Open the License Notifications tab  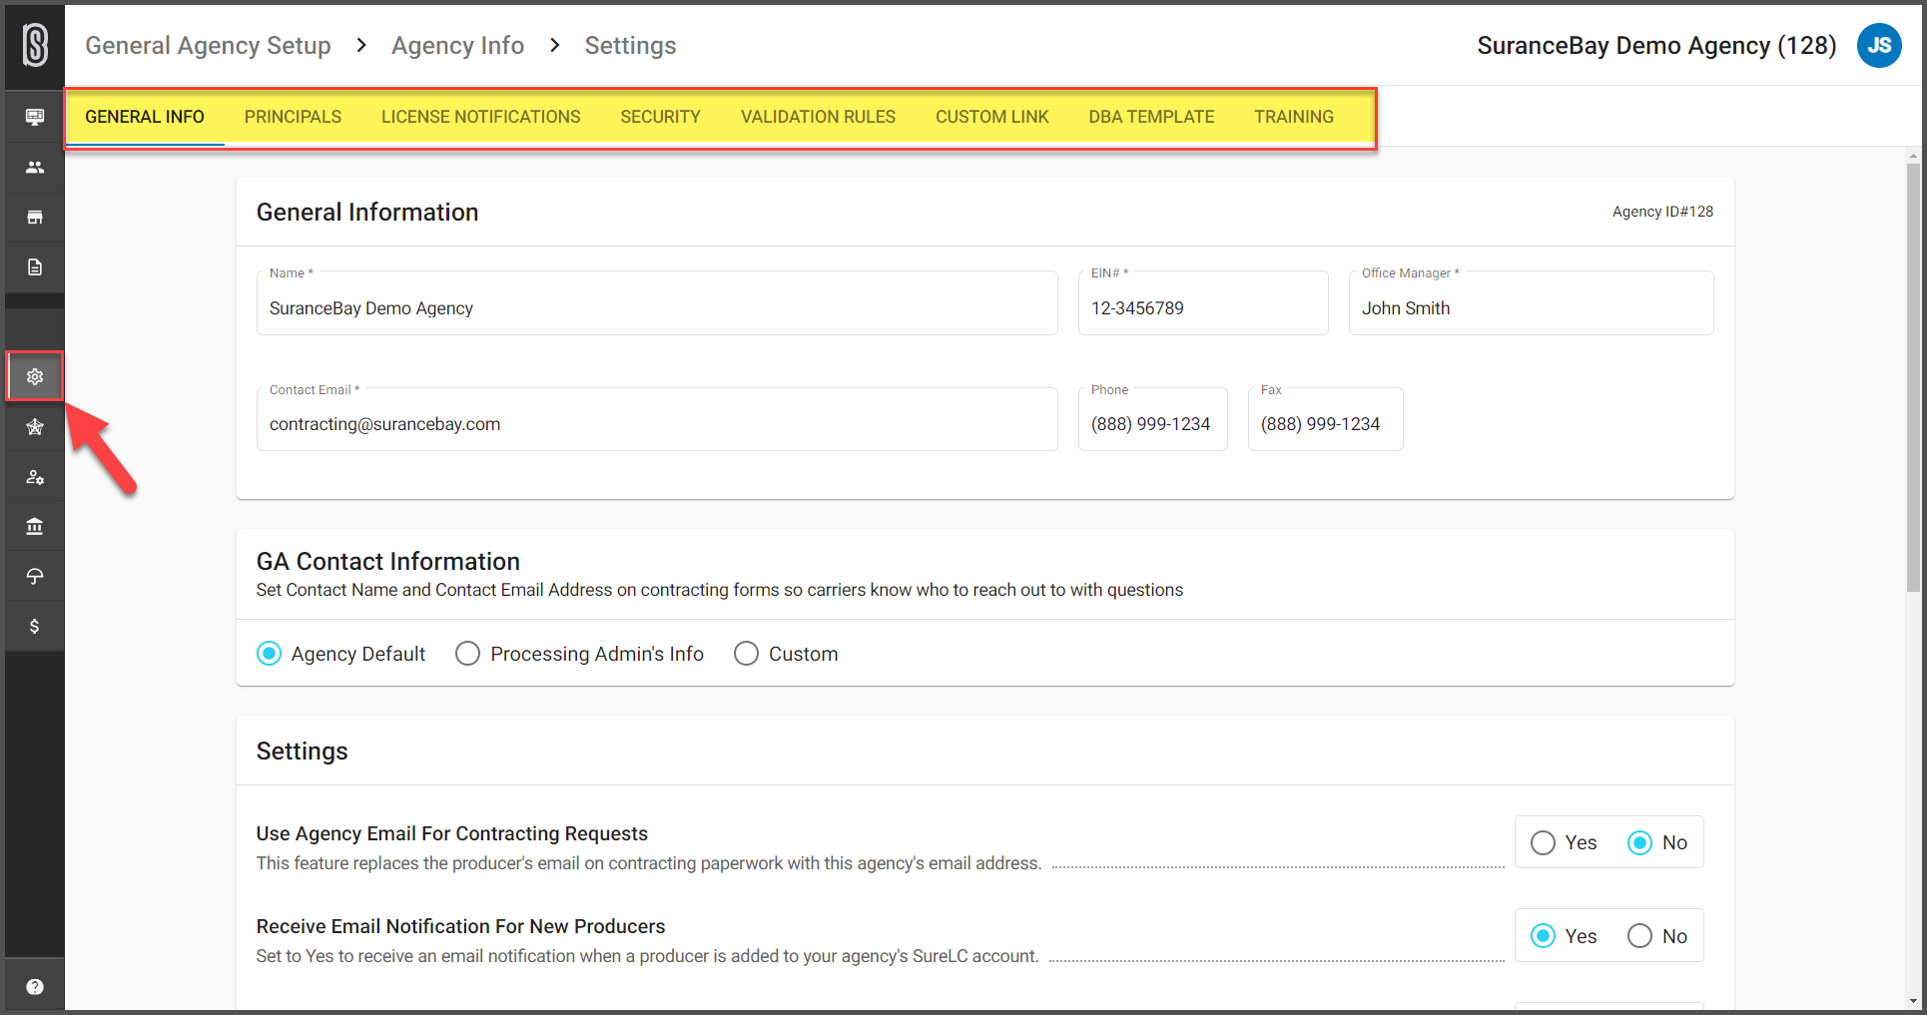(480, 117)
